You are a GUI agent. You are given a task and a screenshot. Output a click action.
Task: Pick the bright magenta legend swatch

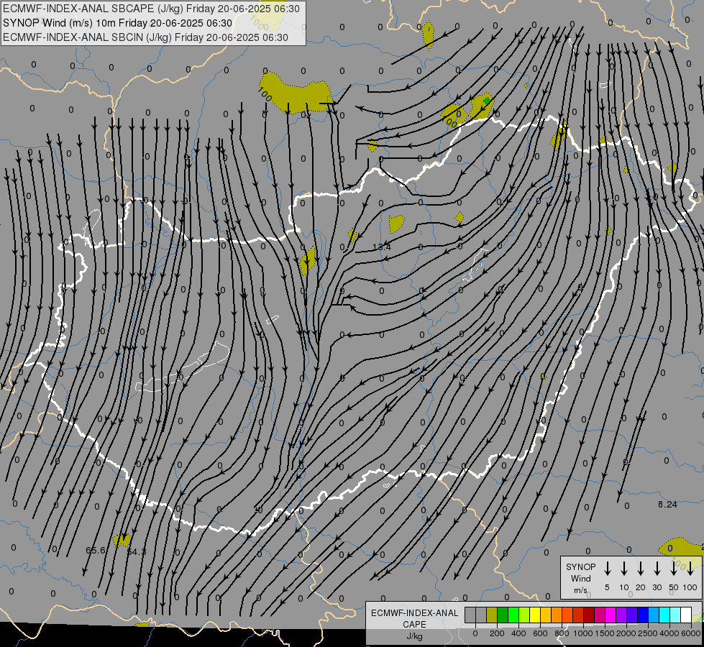point(611,615)
